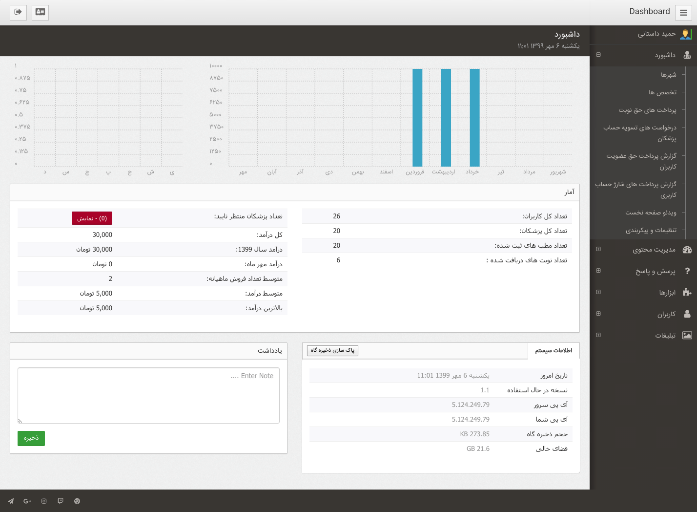Expand the پرسش و پاسخ menu

click(x=598, y=271)
